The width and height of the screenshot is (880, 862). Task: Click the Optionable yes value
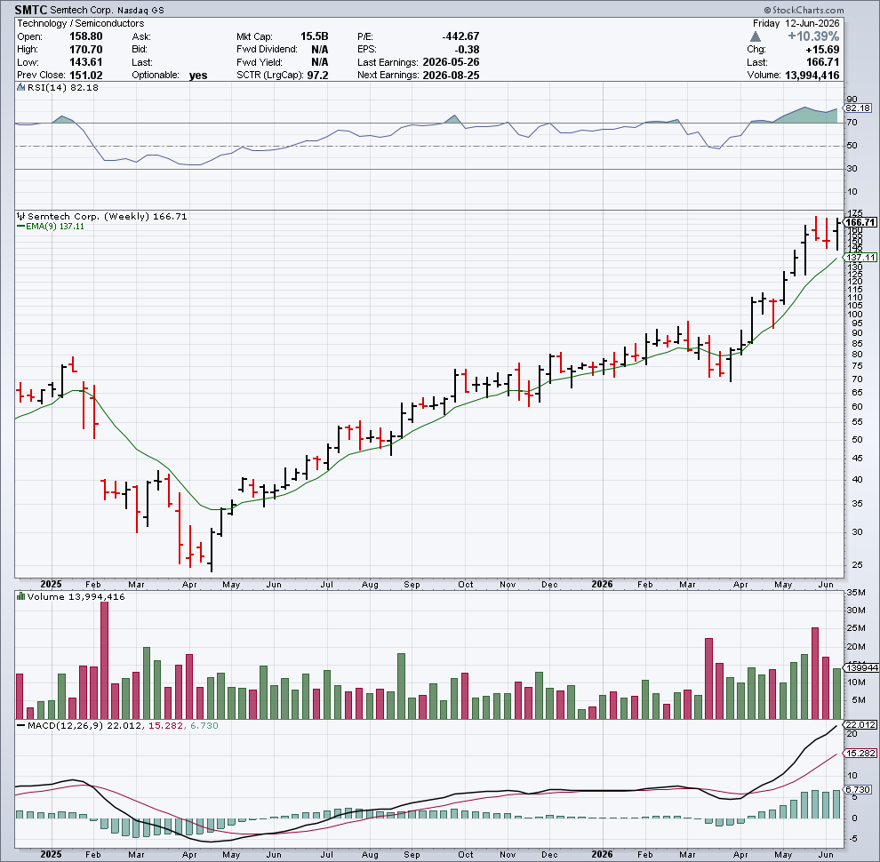(198, 76)
